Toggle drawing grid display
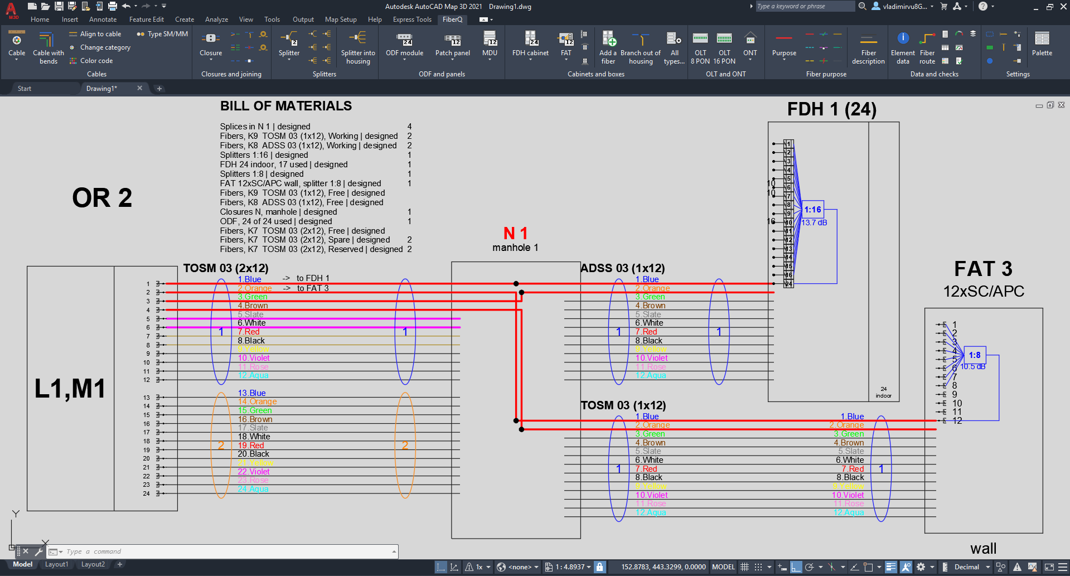This screenshot has width=1070, height=576. click(744, 567)
